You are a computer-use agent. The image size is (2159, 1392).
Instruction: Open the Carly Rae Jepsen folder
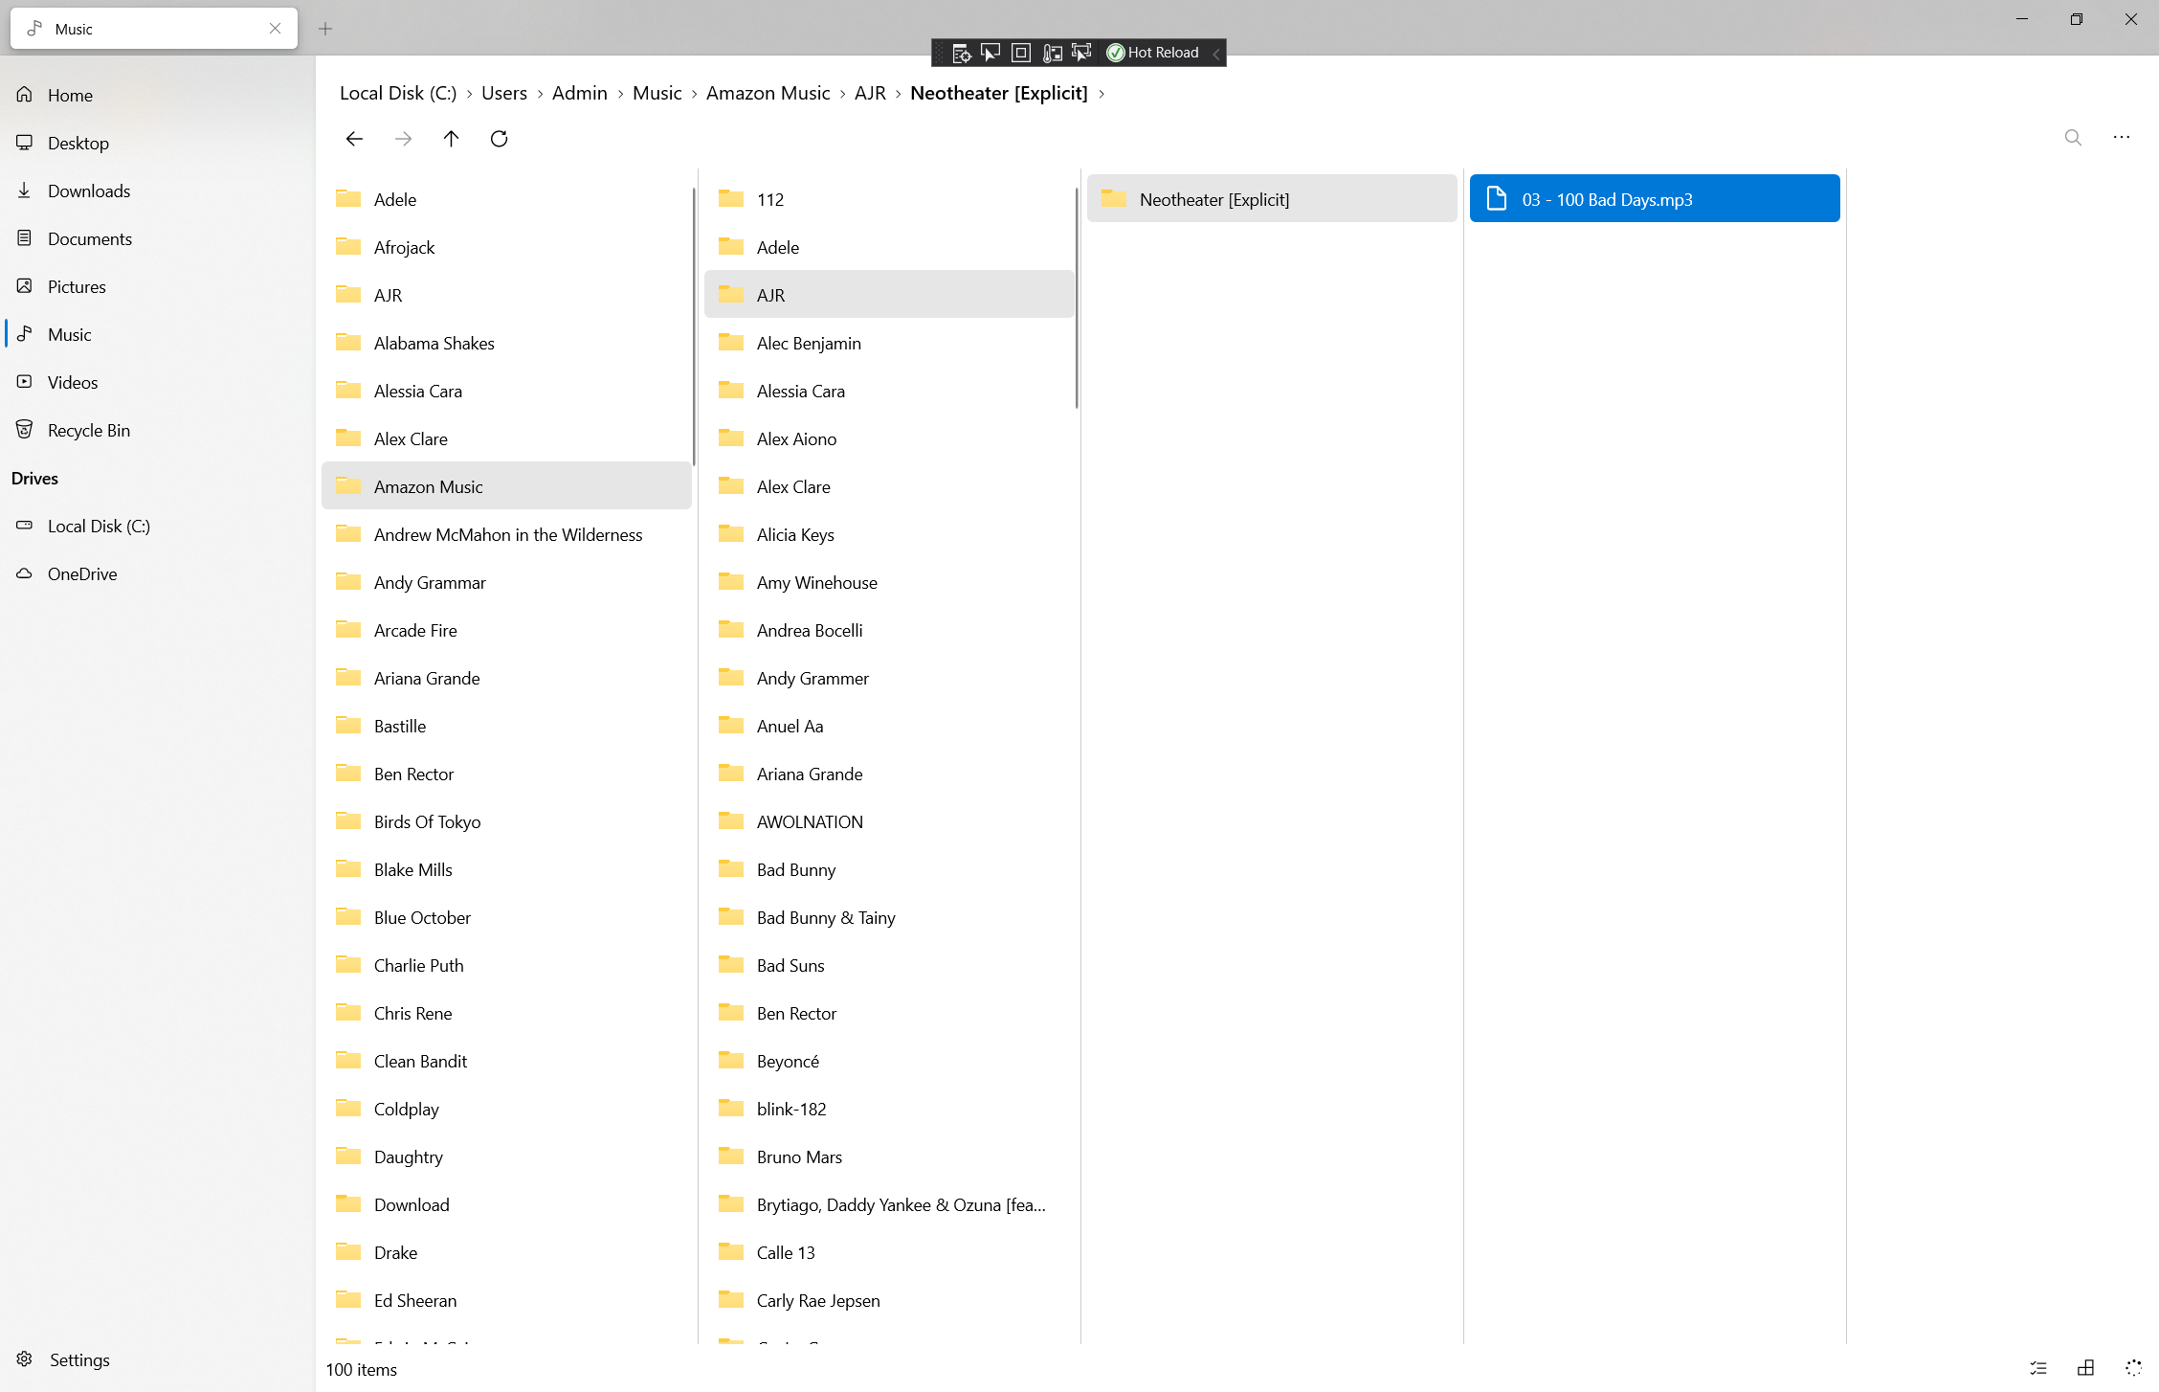(x=889, y=1300)
